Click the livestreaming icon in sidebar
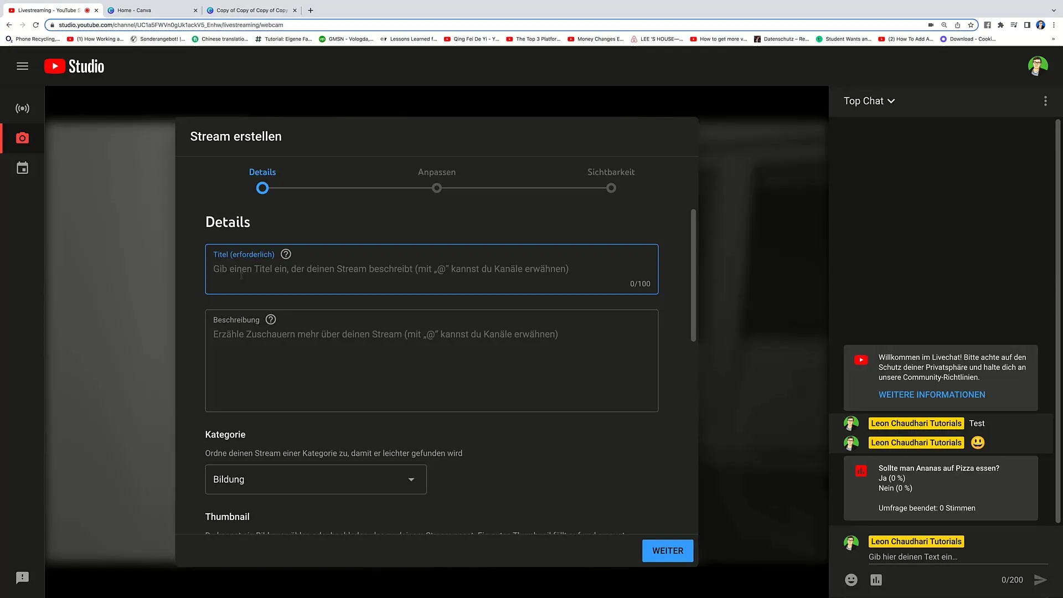 click(22, 108)
